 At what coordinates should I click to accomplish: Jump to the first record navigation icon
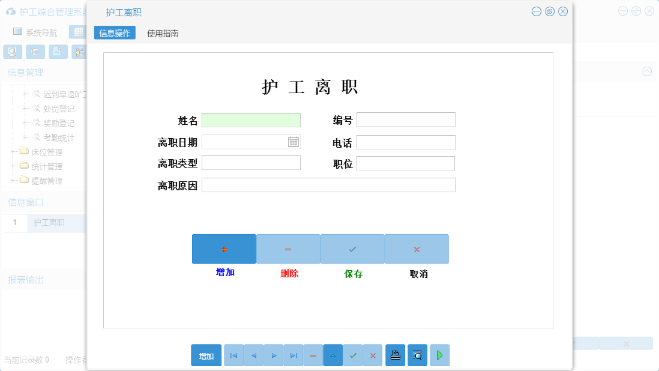click(233, 355)
